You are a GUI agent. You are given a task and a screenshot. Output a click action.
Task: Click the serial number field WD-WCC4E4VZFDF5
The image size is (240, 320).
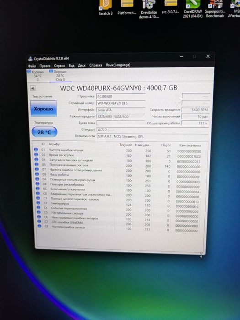point(121,103)
